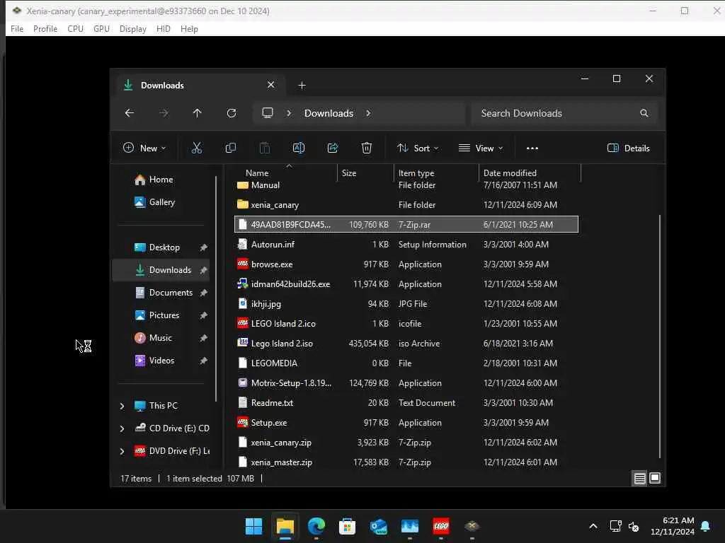The height and width of the screenshot is (543, 725).
Task: Open the GPU menu in Xenia
Action: point(101,28)
